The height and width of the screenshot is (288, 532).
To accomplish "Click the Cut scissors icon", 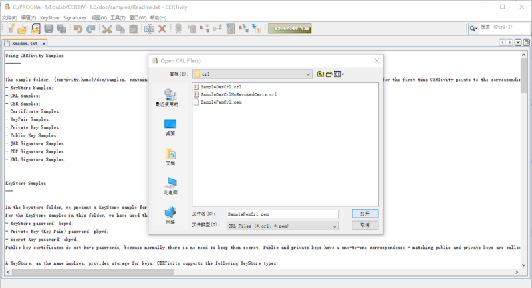I will (x=107, y=29).
